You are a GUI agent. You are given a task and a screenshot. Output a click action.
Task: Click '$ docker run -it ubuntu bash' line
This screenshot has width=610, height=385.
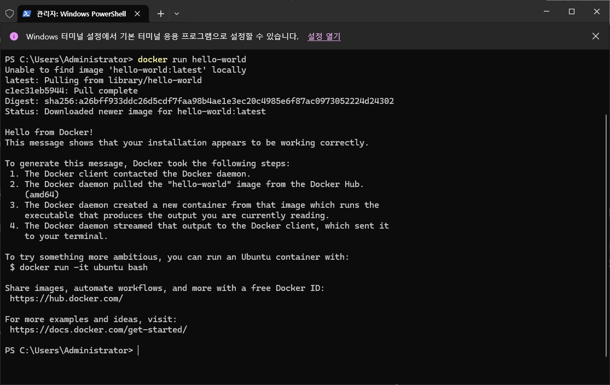coord(79,267)
